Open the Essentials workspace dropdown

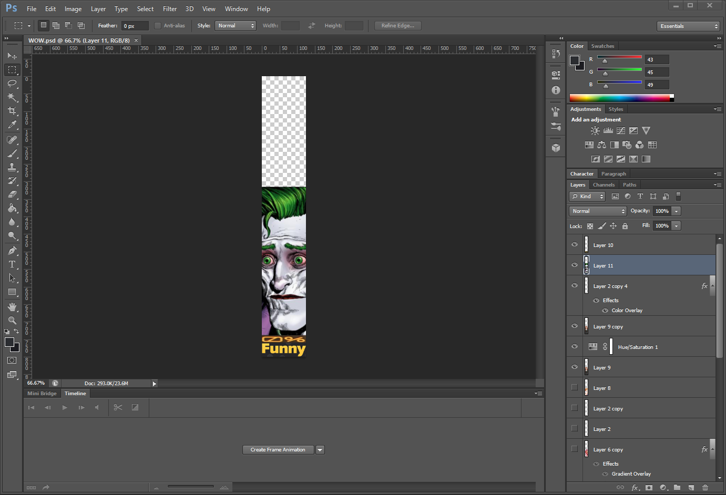pyautogui.click(x=688, y=26)
